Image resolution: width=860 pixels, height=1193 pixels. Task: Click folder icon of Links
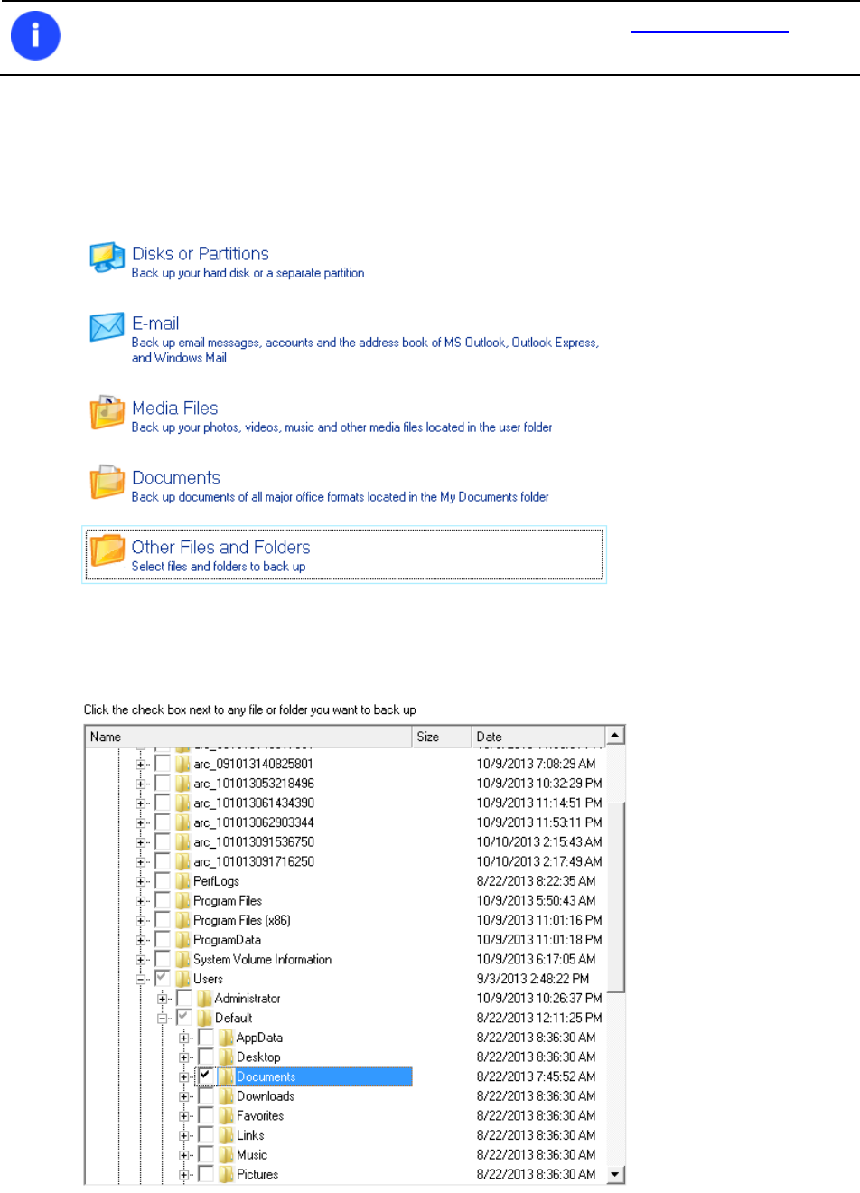pos(226,1135)
